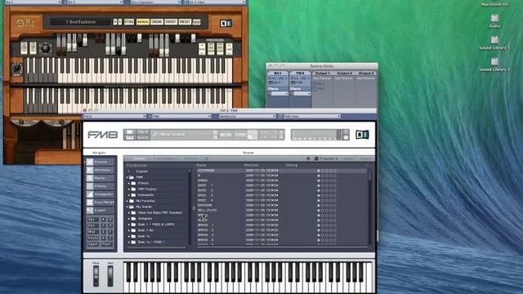Set ACCORDION rating to five
The image size is (523, 294).
coord(335,171)
